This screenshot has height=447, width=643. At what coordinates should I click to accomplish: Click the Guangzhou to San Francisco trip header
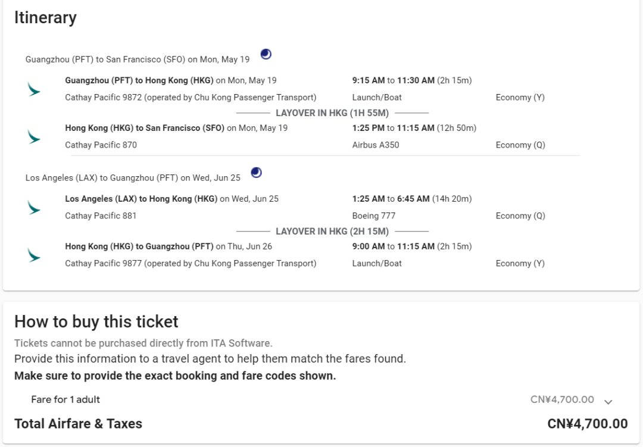tap(138, 60)
